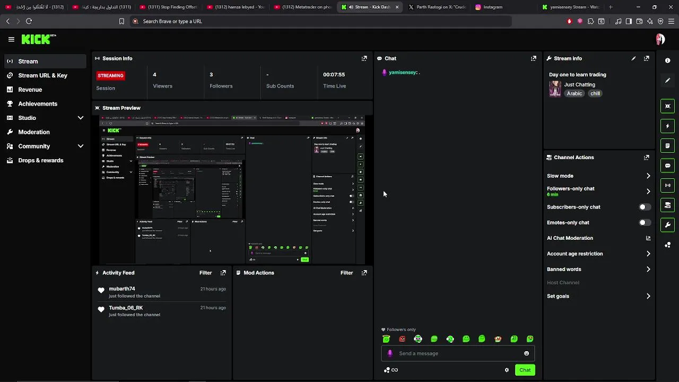
Task: Open Activity Feed Filter dropdown
Action: point(205,273)
